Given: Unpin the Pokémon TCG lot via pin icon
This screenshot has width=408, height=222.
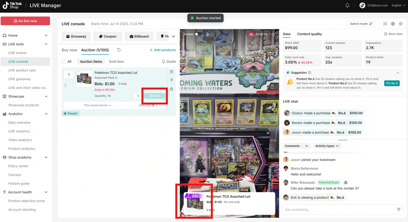Looking at the screenshot, I should 138,96.
